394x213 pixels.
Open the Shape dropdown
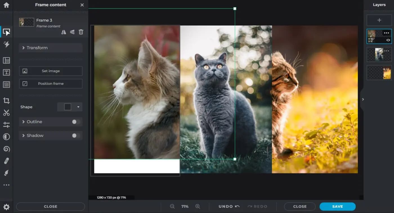[x=70, y=107]
